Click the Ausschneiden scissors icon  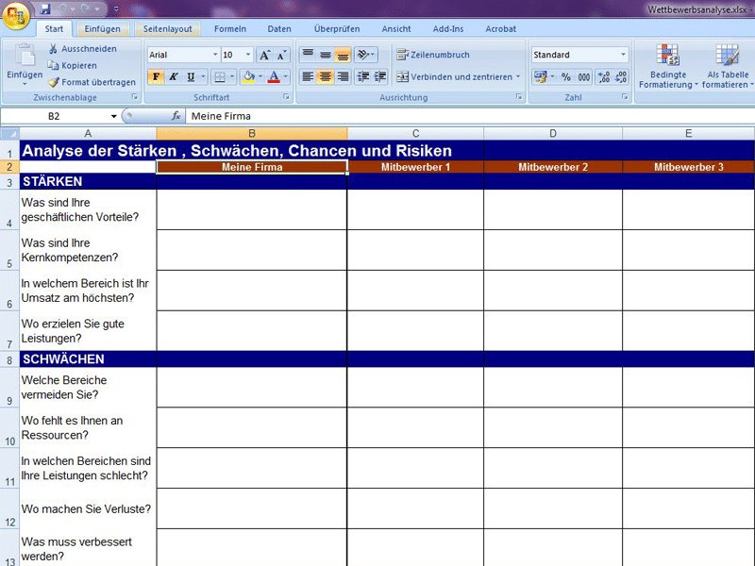coord(53,49)
